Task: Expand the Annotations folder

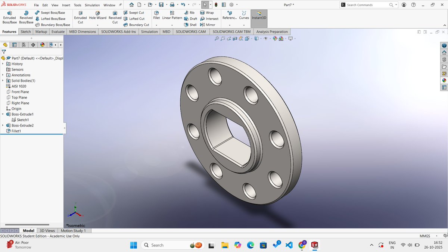Action: point(3,75)
